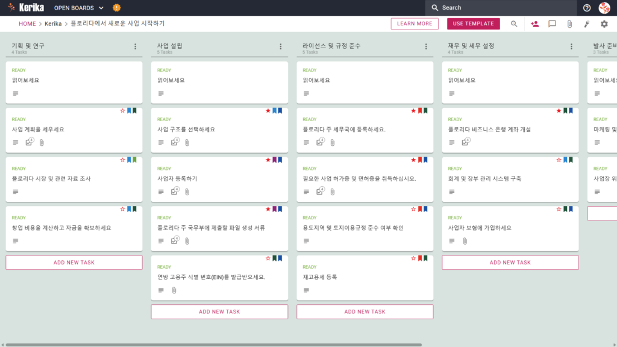The image size is (617, 347).
Task: Go to HOME breadcrumb link
Action: coord(27,23)
